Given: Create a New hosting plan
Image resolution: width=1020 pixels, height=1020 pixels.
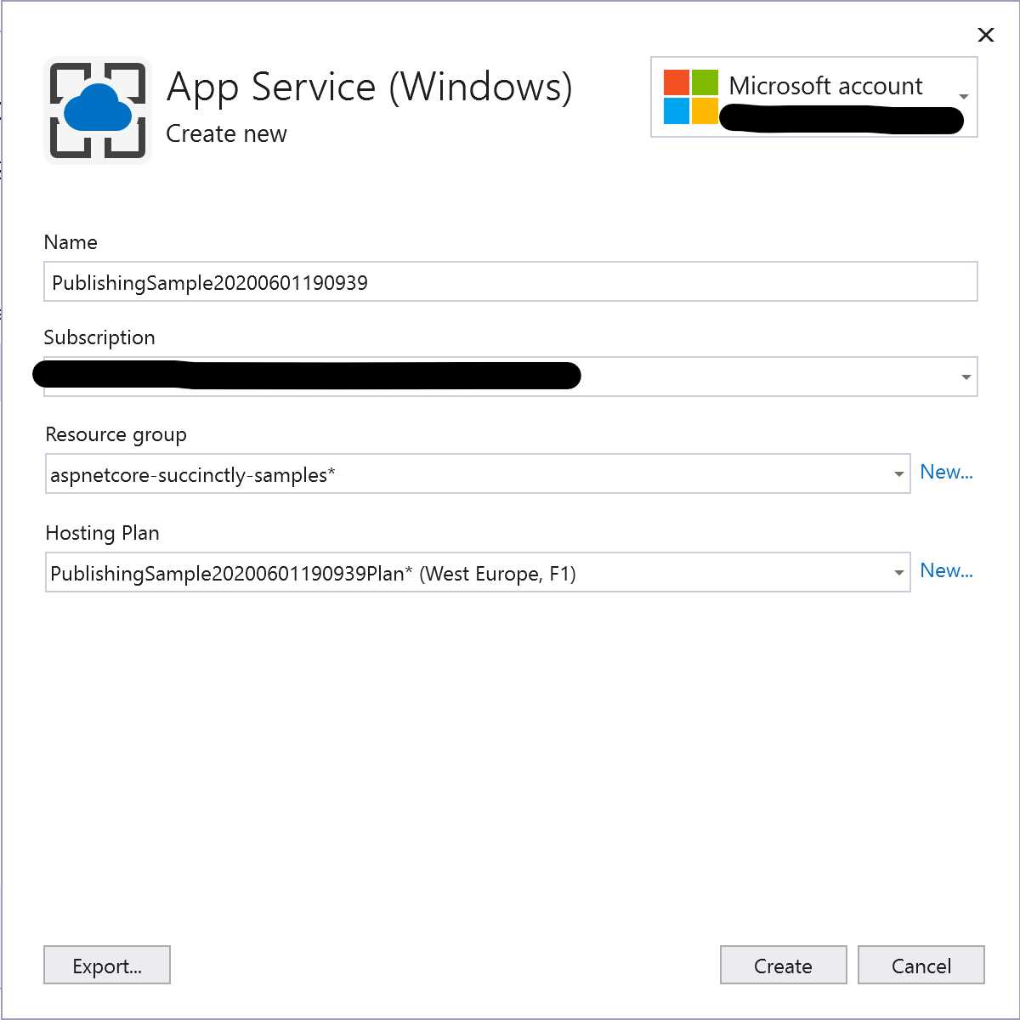Looking at the screenshot, I should tap(946, 571).
